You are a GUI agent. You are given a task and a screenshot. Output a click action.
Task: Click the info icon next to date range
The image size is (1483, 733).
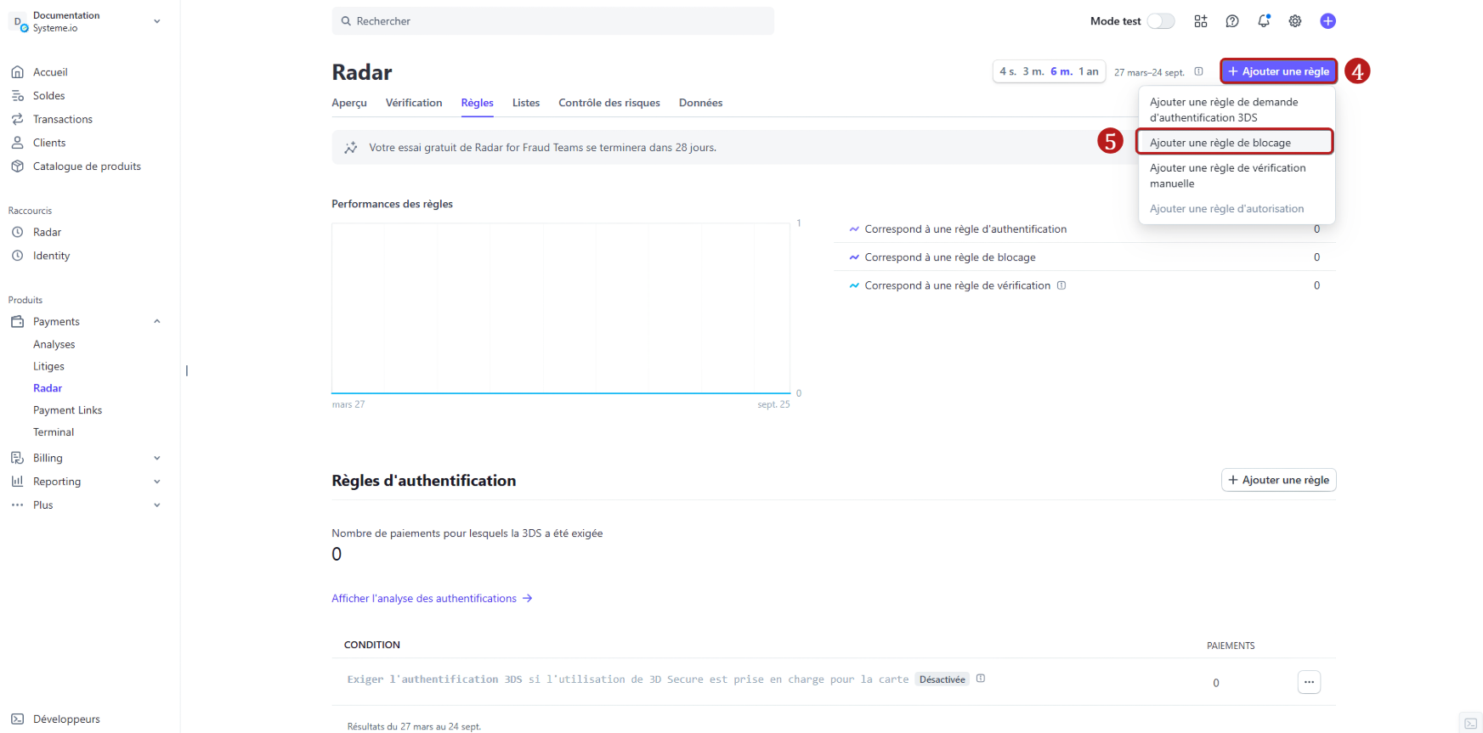click(x=1198, y=71)
